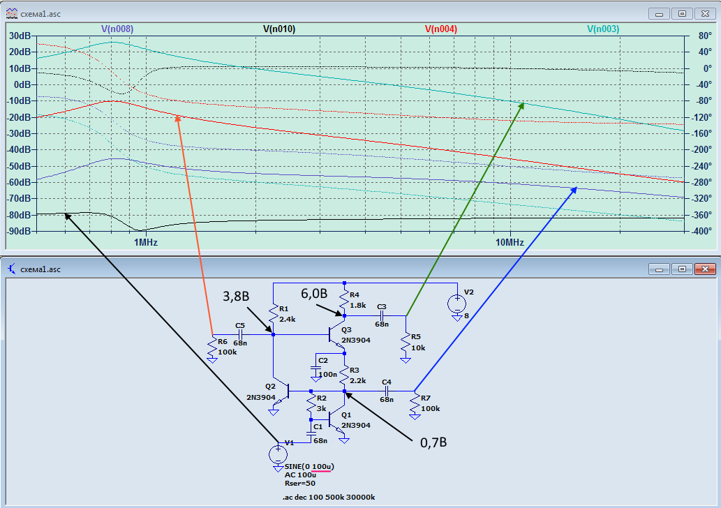Select resistor R3 2.2k symbol
The width and height of the screenshot is (721, 508).
(344, 375)
